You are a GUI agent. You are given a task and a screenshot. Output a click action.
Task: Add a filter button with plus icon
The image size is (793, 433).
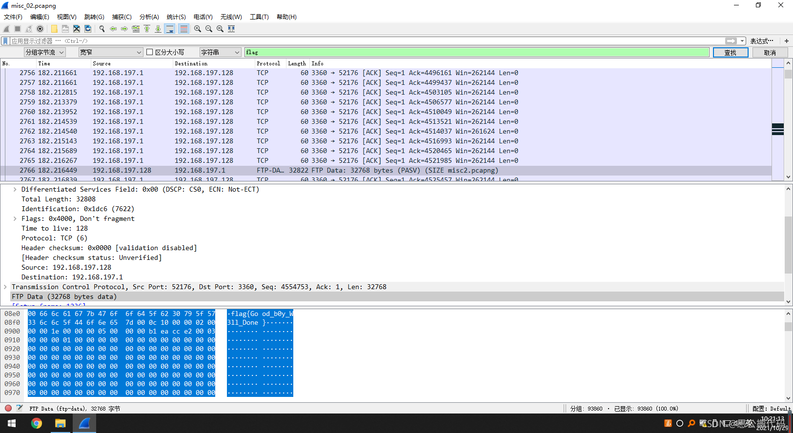(787, 41)
